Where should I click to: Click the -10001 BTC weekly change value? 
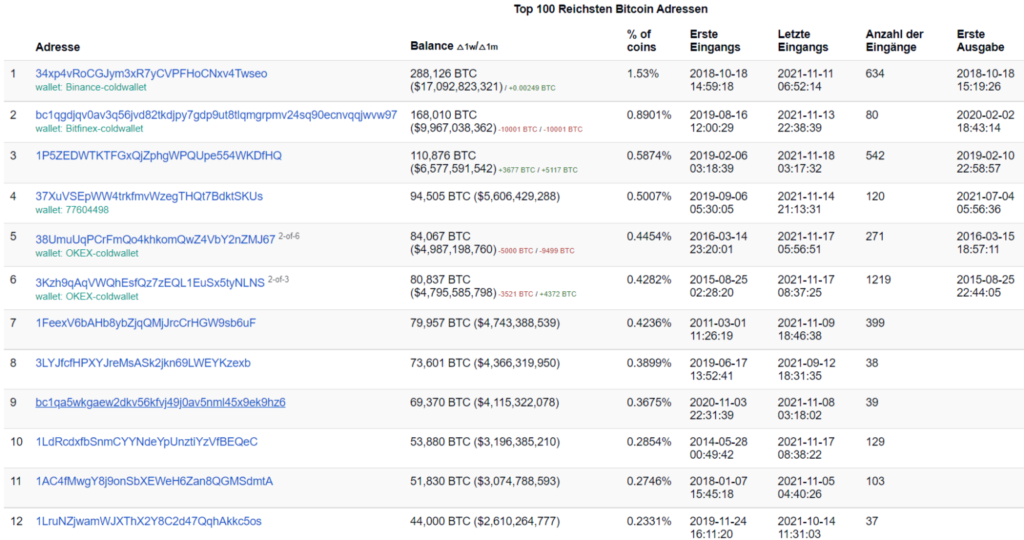[x=518, y=129]
